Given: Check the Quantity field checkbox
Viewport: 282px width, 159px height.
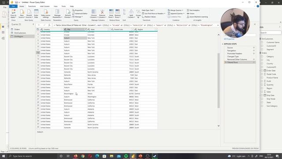Looking at the screenshot, I should 262,85.
